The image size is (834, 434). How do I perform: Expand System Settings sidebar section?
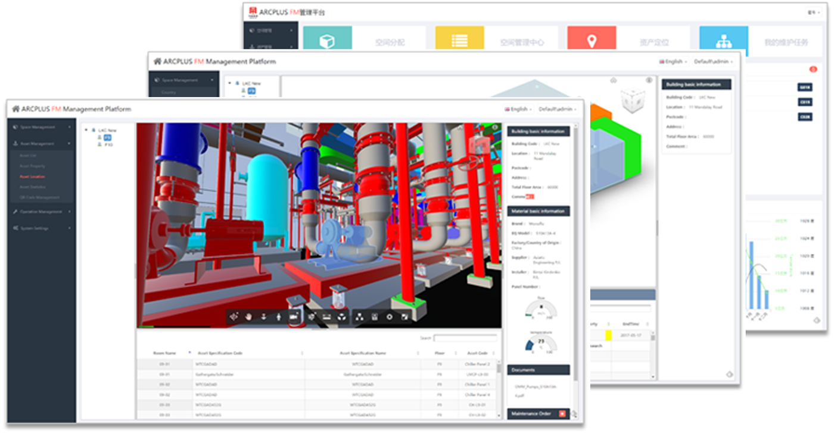pyautogui.click(x=42, y=228)
